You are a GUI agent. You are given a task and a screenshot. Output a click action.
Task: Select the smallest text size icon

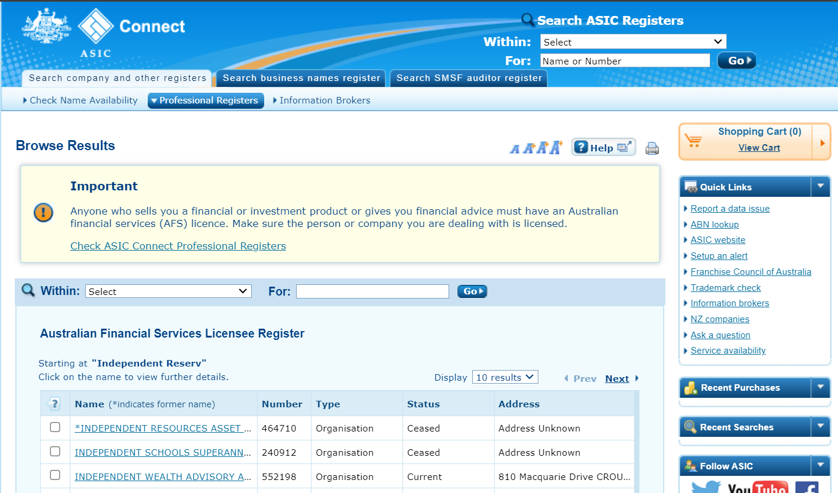click(515, 149)
